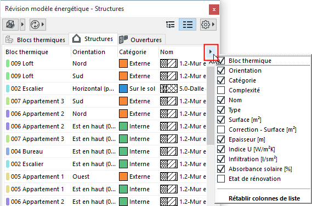Select the flat list view icon
Viewport: 312px width, 206px height.
tap(188, 25)
